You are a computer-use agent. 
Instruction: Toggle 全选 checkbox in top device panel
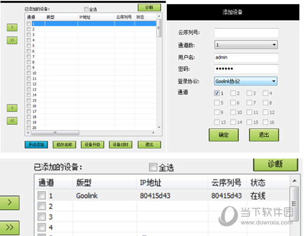tap(86, 9)
